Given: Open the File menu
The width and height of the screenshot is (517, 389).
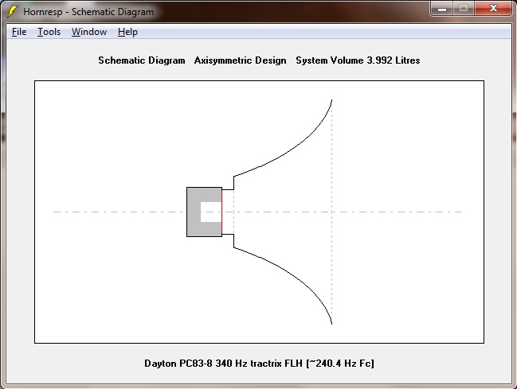Looking at the screenshot, I should (x=19, y=32).
